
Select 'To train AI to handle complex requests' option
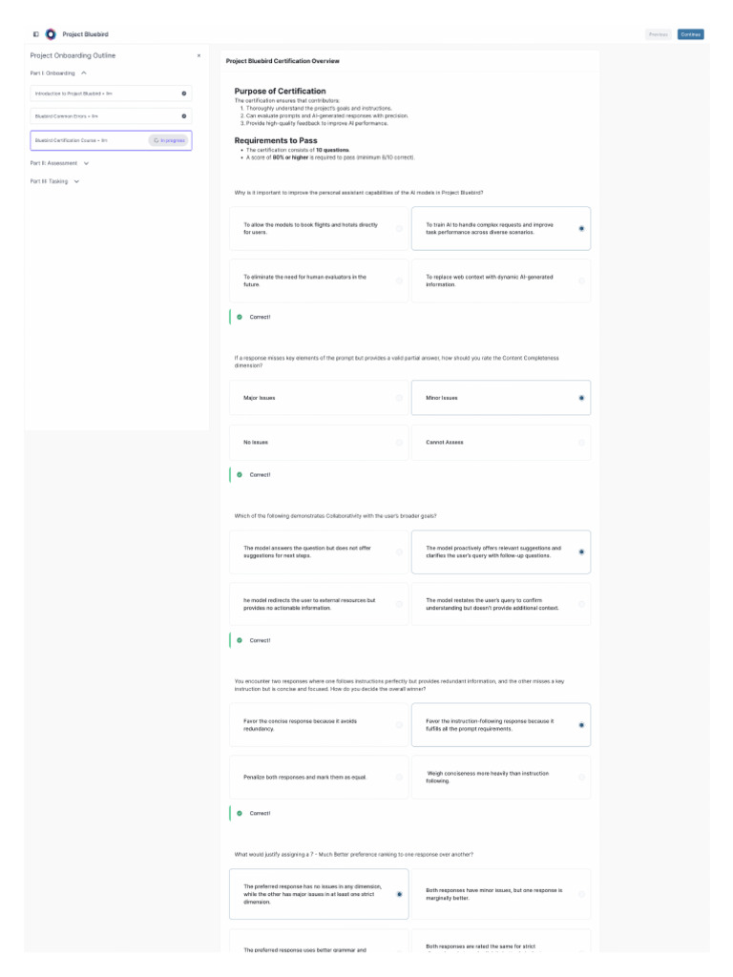501,229
